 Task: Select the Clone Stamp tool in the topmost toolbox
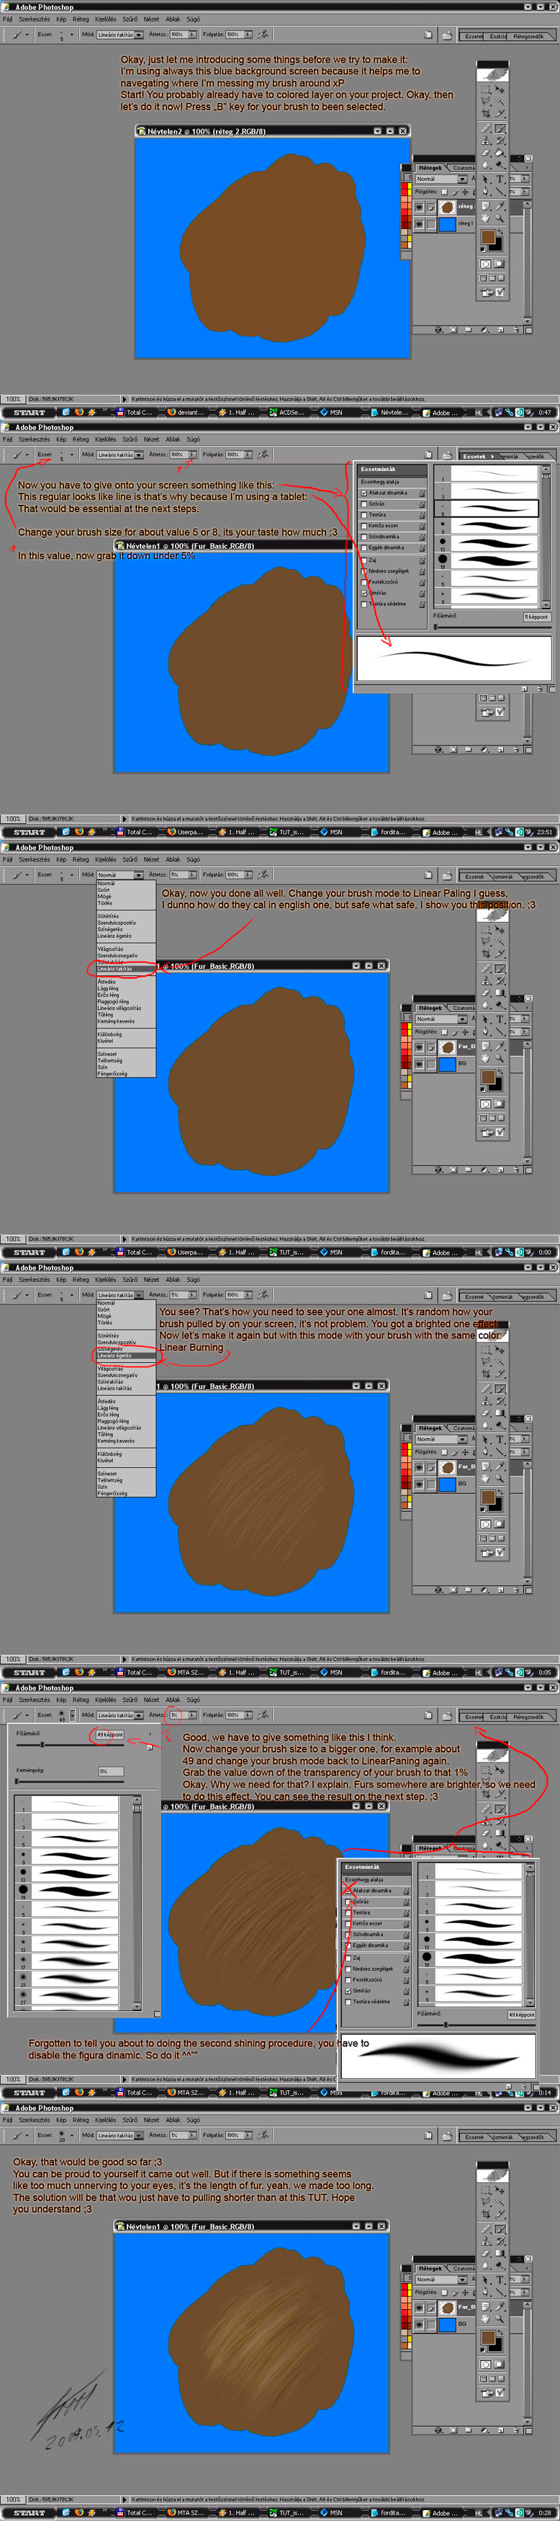coord(486,141)
